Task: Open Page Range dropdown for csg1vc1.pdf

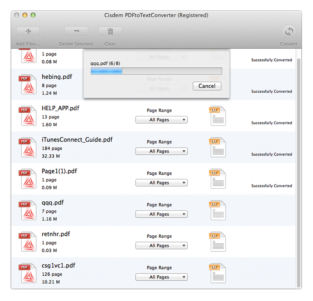Action: click(x=161, y=277)
